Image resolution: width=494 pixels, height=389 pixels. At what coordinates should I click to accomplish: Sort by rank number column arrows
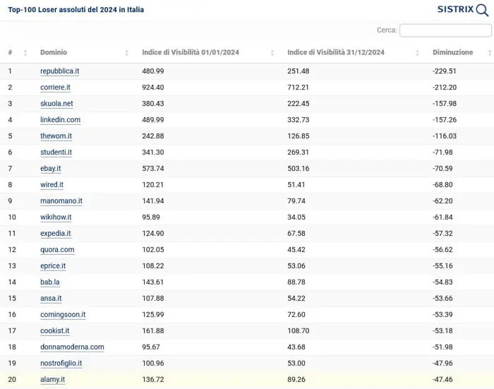pyautogui.click(x=25, y=53)
